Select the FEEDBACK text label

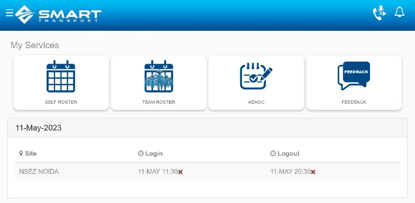354,102
